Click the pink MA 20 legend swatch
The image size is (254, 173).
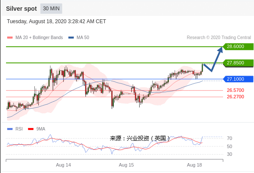point(10,37)
